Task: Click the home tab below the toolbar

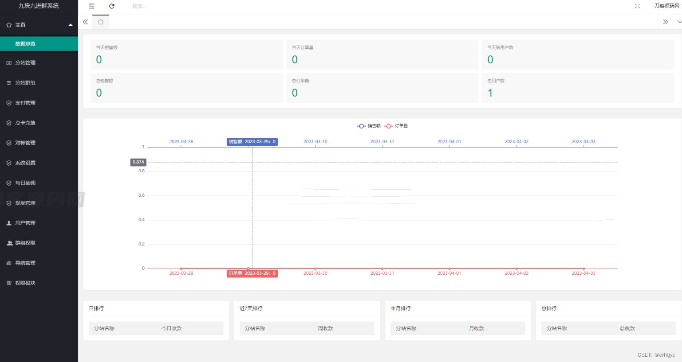Action: [x=100, y=21]
